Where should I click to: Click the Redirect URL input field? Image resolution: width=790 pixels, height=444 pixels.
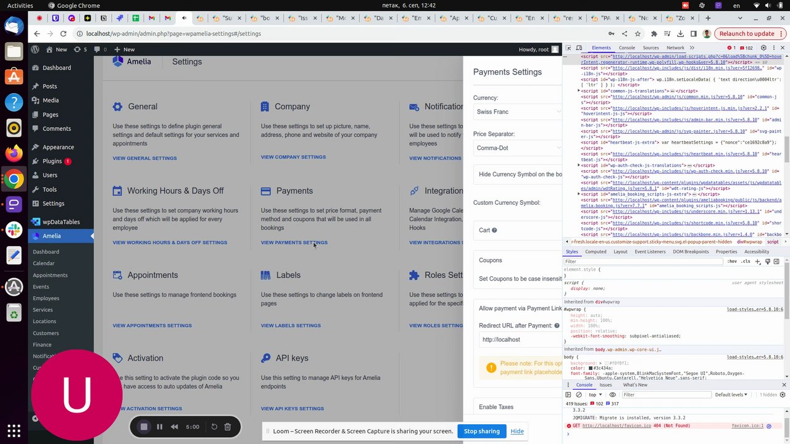[x=520, y=340]
